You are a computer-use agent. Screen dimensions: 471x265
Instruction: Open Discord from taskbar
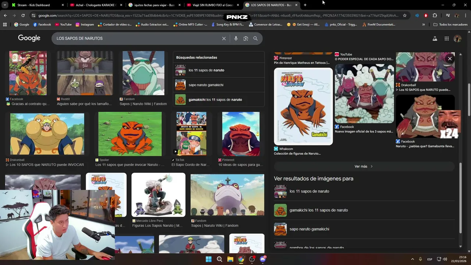pyautogui.click(x=263, y=259)
